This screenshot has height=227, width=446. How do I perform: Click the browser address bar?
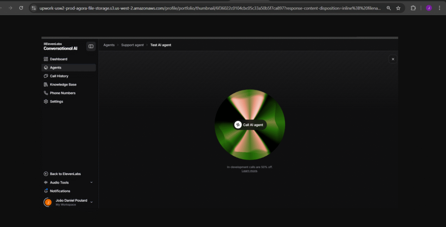[x=209, y=8]
